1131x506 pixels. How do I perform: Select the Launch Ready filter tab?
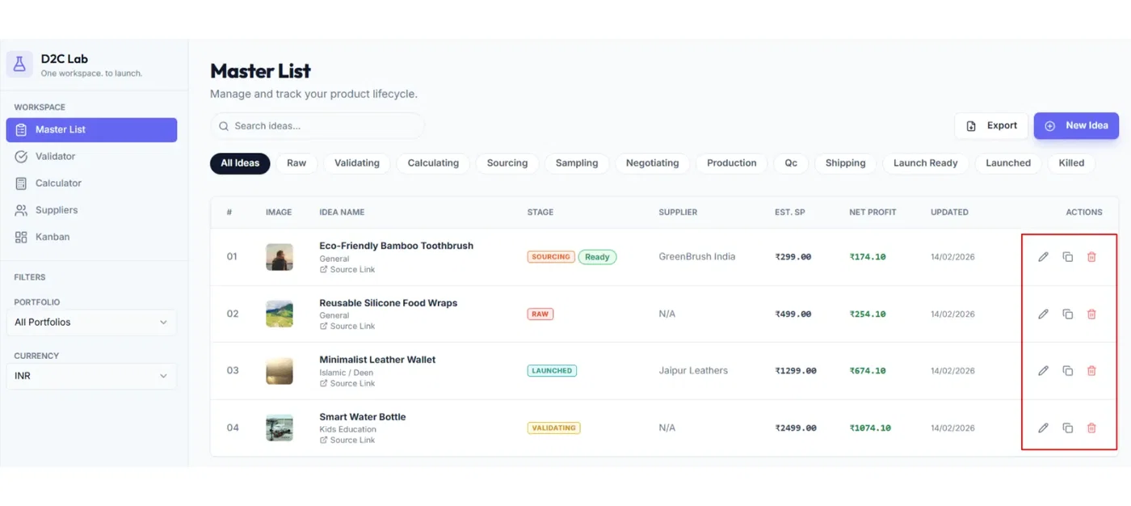click(x=925, y=162)
